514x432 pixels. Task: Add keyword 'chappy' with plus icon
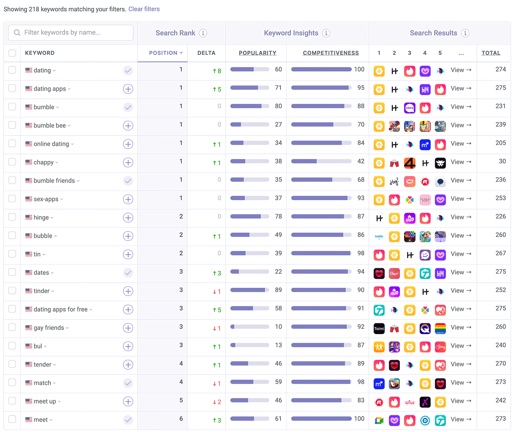[x=128, y=162]
